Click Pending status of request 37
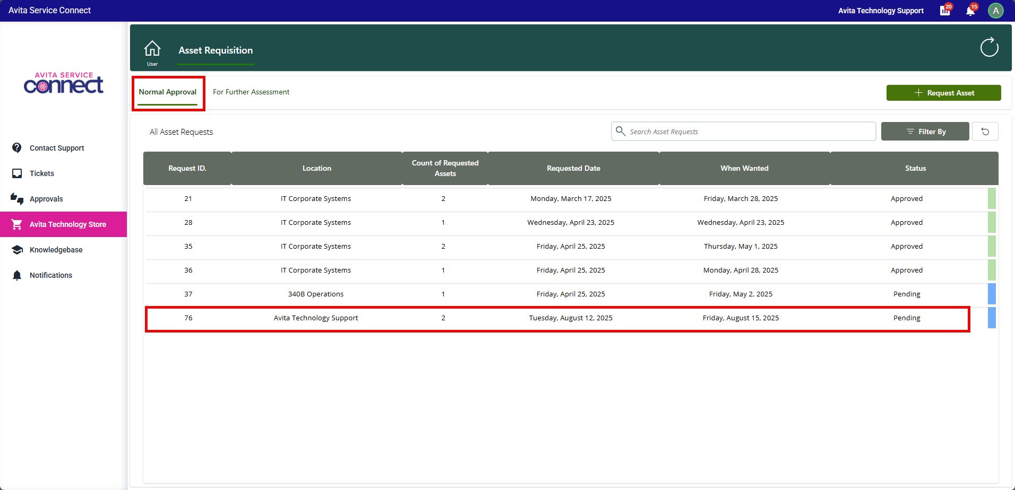Screen dimensions: 1015x490 pos(907,294)
